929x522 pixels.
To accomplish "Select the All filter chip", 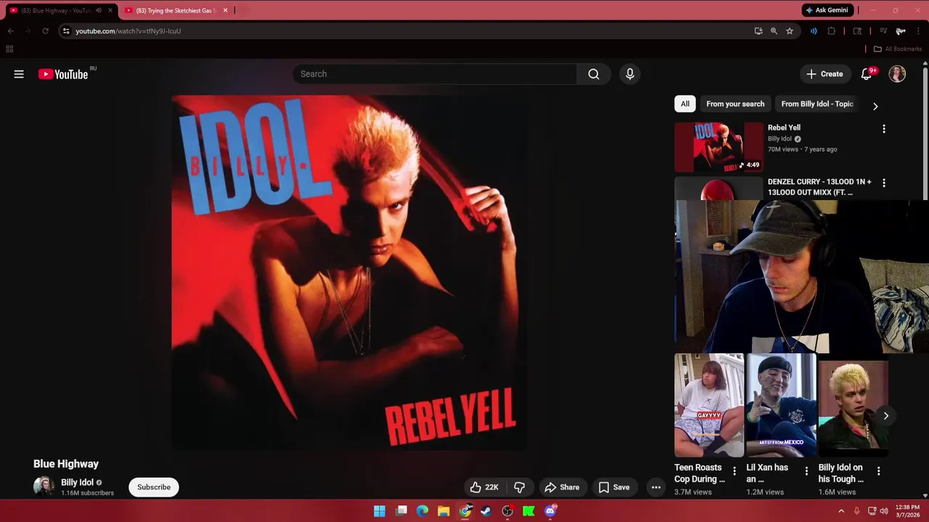I will pos(684,104).
